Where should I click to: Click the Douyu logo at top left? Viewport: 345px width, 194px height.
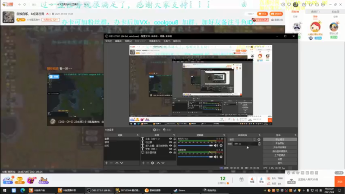[8, 4]
